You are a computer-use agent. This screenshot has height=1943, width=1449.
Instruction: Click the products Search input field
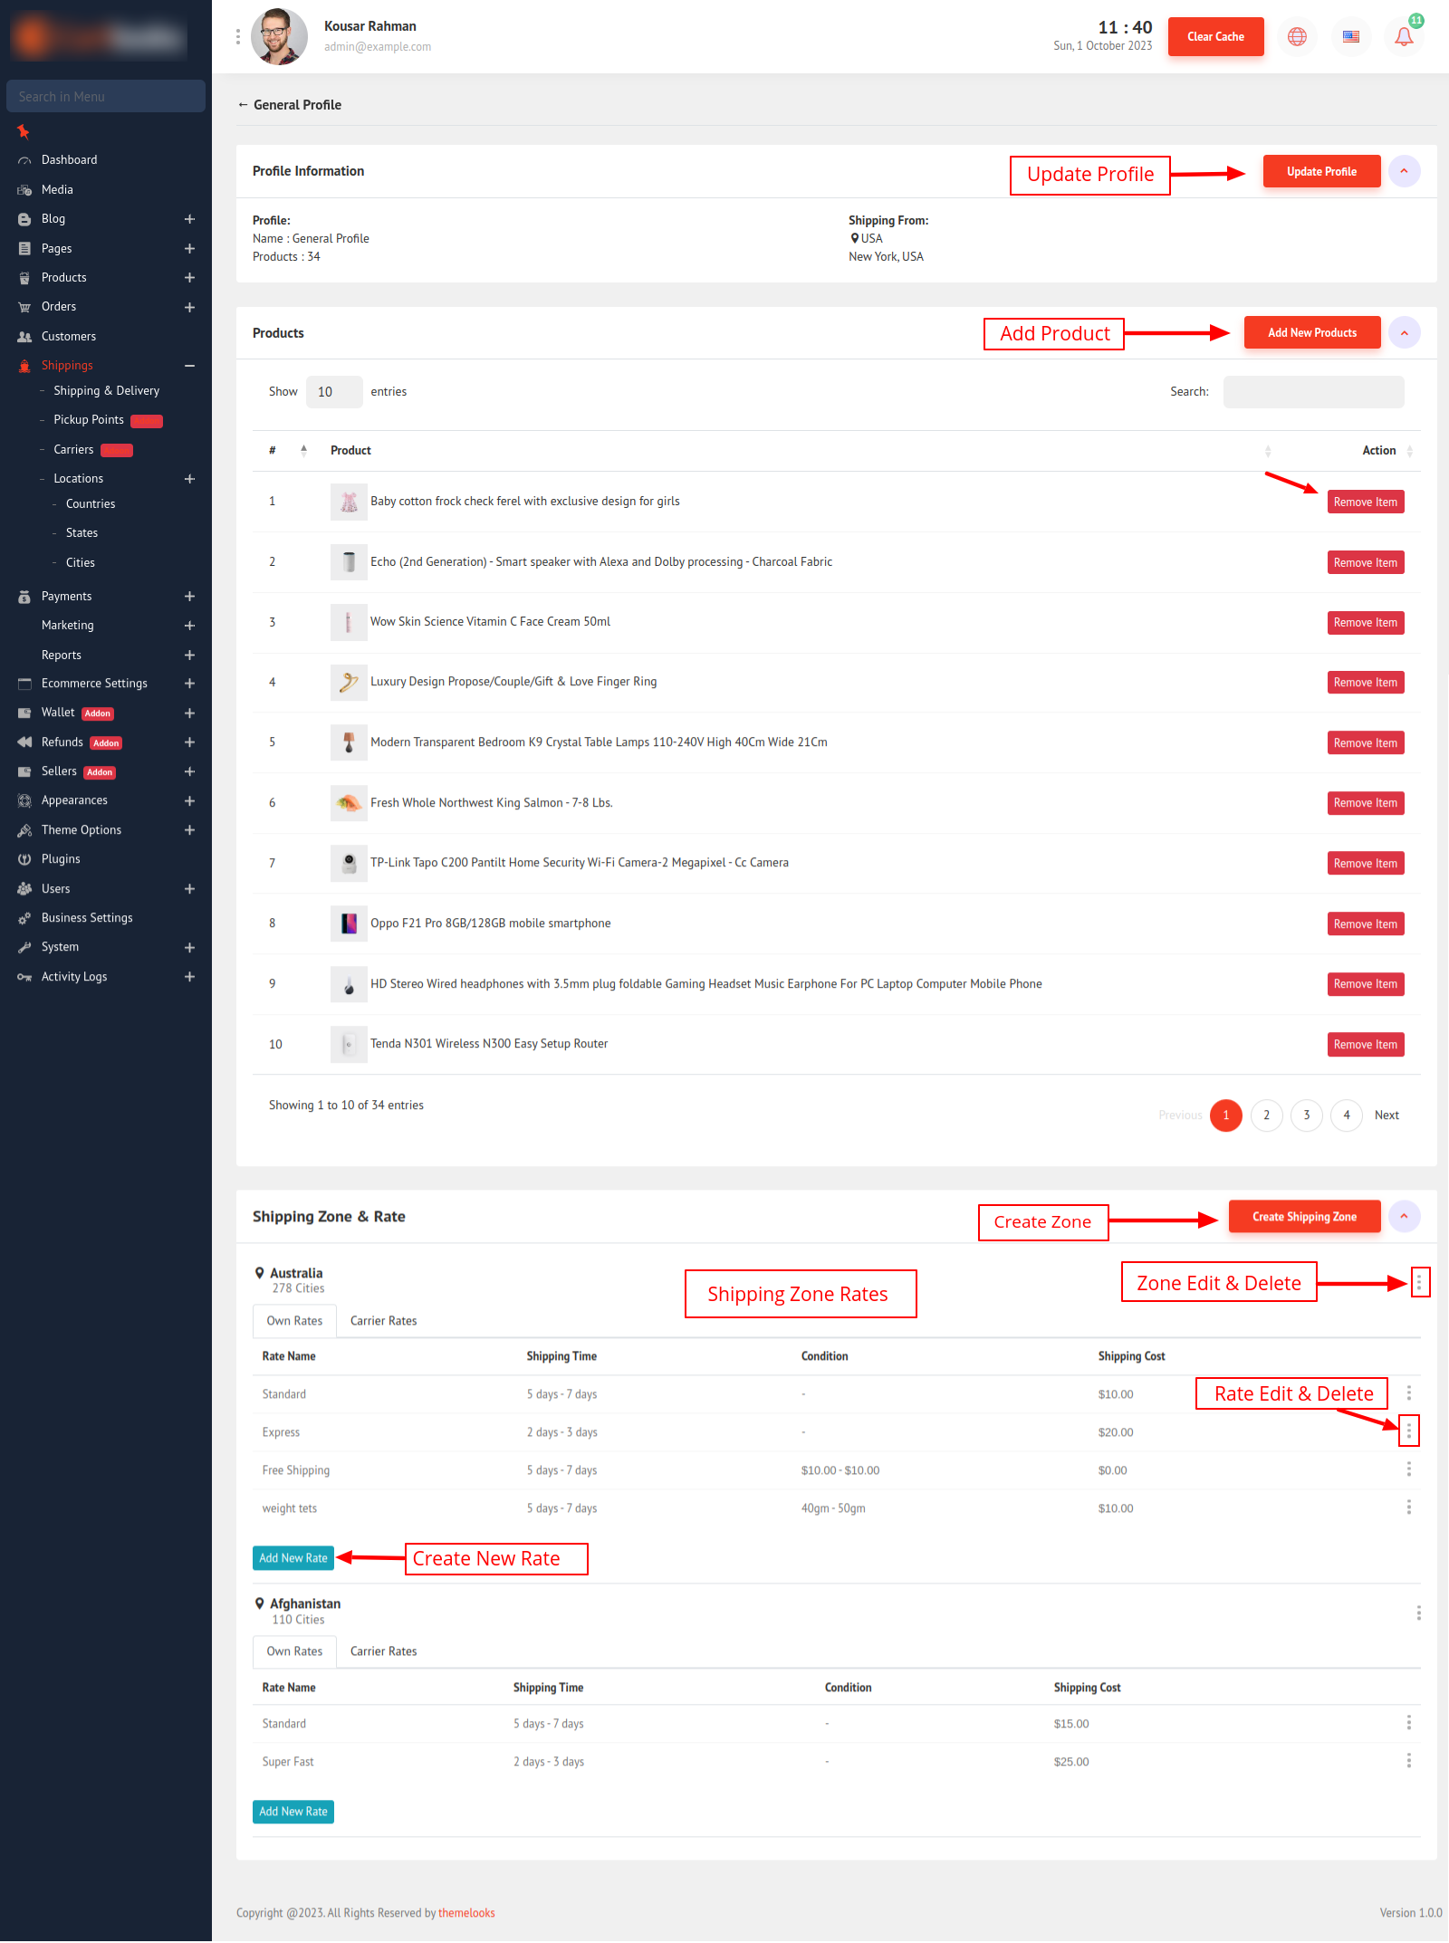click(1313, 392)
